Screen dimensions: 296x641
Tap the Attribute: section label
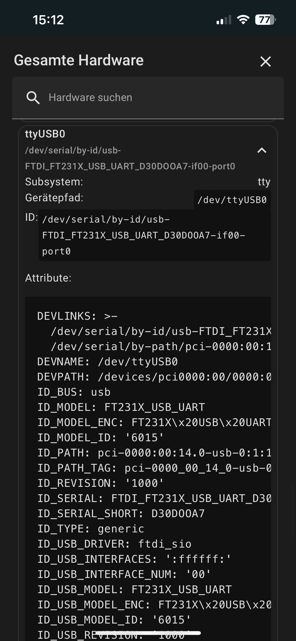point(48,278)
